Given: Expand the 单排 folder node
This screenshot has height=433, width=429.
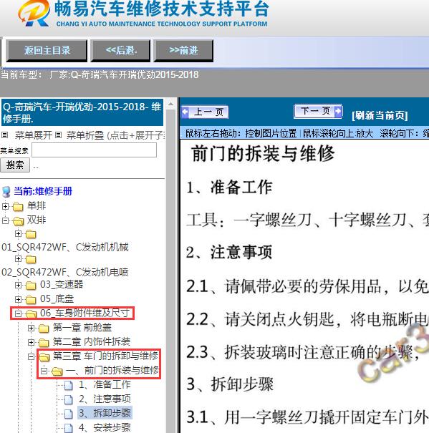Looking at the screenshot, I should click(5, 206).
